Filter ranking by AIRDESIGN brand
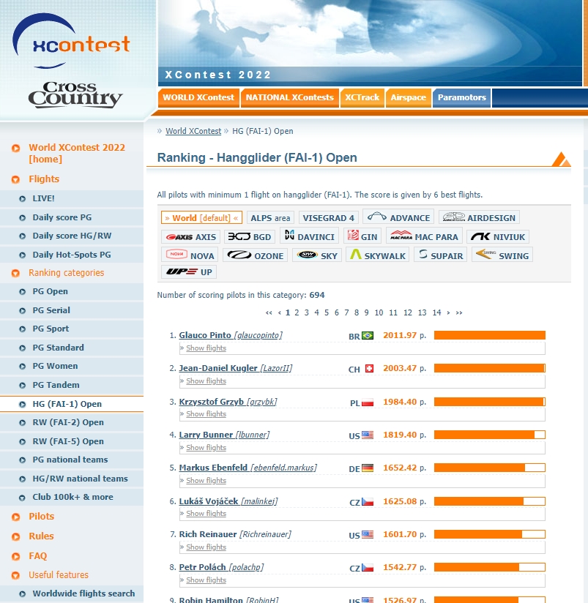Screen dimensions: 588x603 pos(479,217)
